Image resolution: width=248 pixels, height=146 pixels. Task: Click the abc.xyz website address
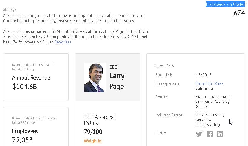coord(10,9)
